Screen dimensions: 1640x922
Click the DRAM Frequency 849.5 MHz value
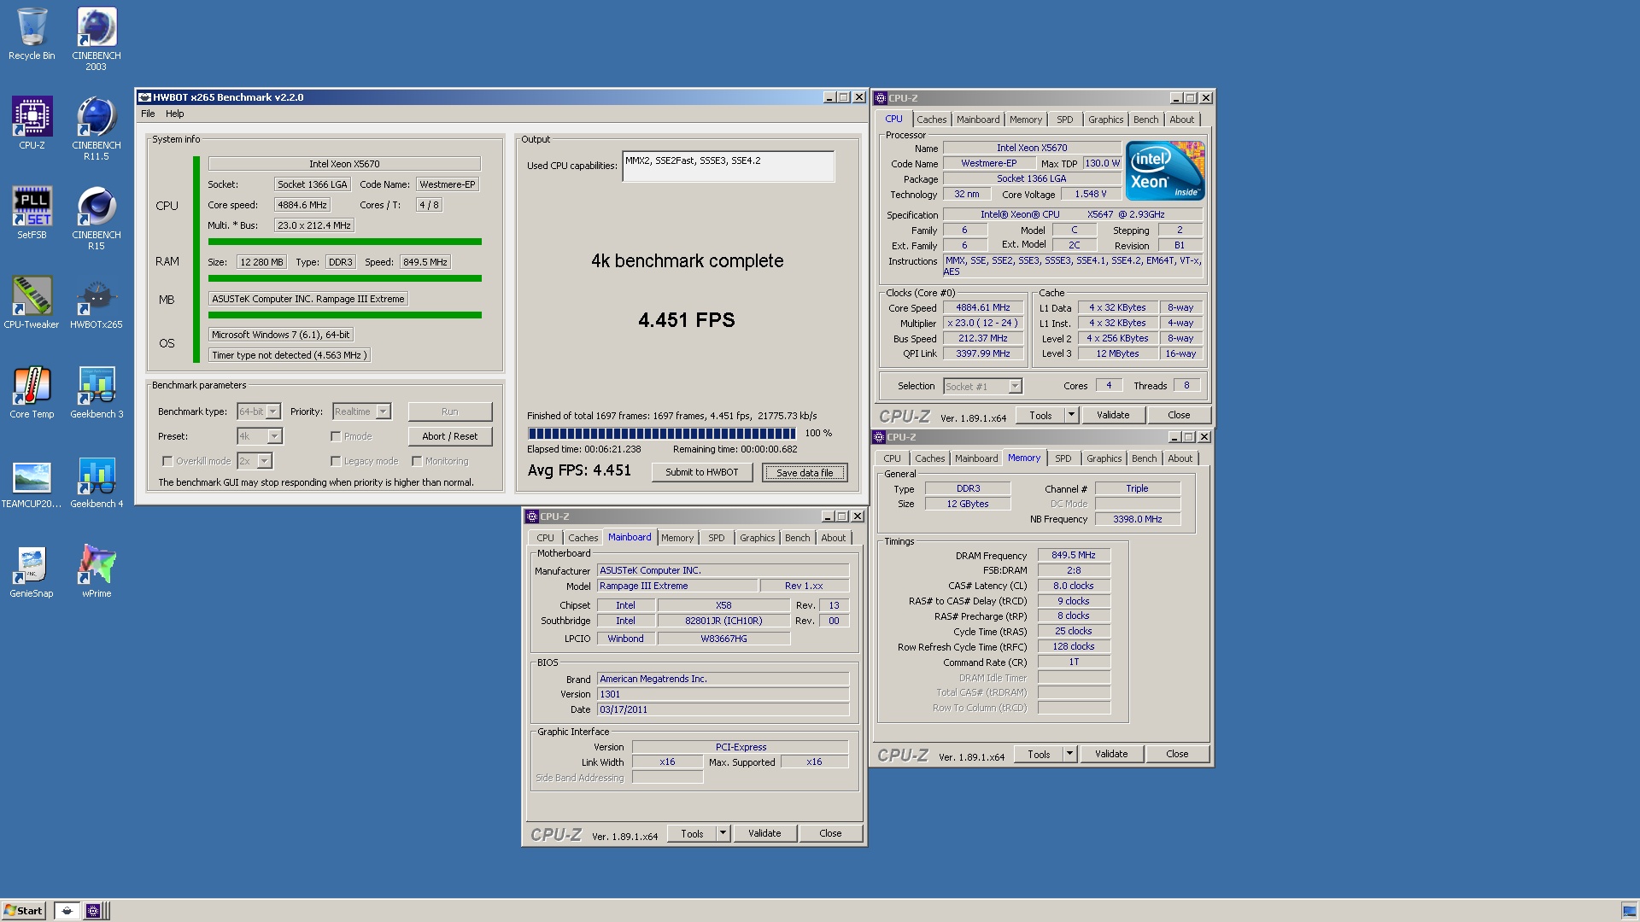tap(1074, 555)
